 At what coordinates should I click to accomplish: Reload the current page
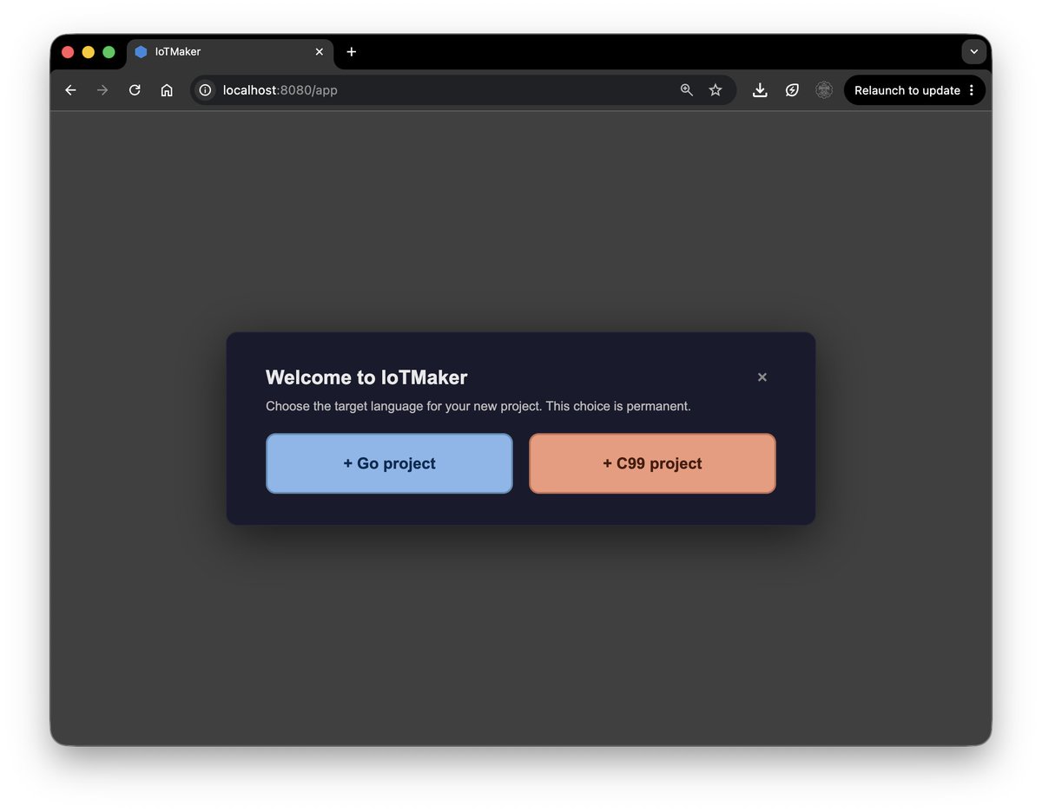pyautogui.click(x=135, y=90)
